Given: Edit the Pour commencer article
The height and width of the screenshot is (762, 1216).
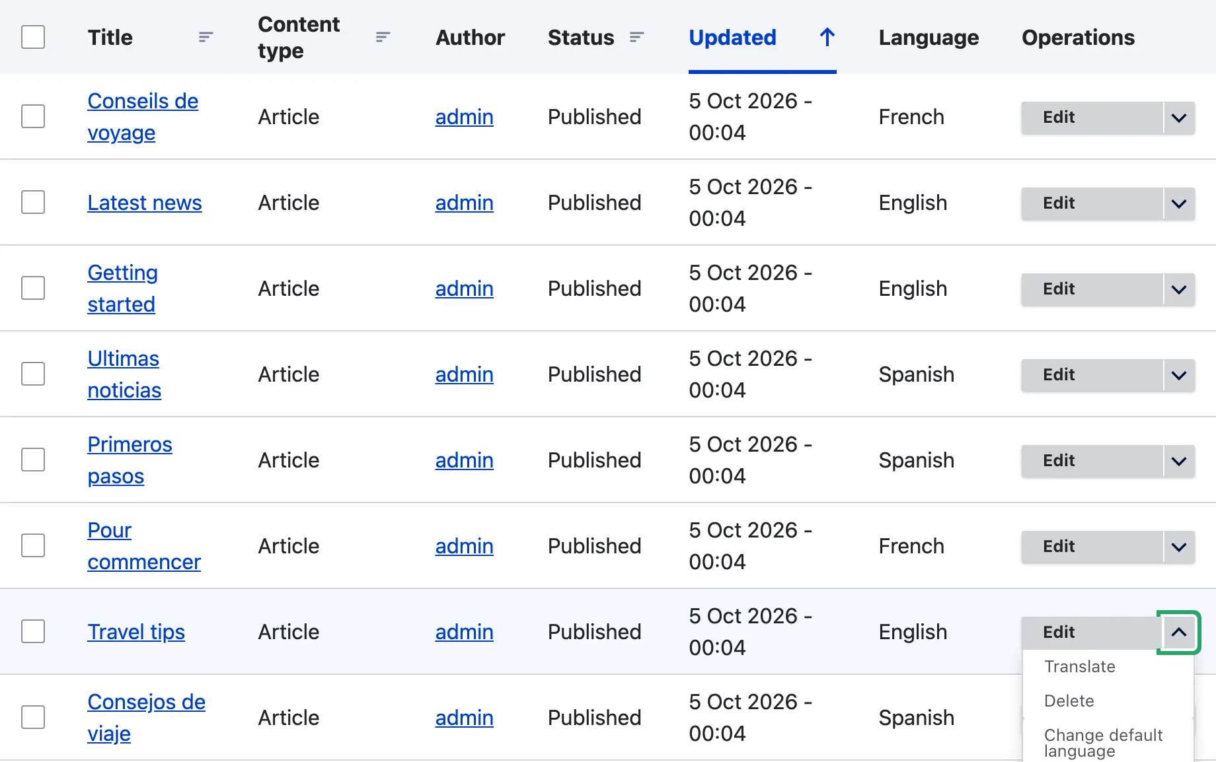Looking at the screenshot, I should 1092,547.
